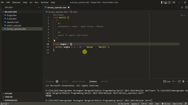Screen dimensions: 188x105
Task: Open operator.dart in explorer
Action: pos(13,22)
